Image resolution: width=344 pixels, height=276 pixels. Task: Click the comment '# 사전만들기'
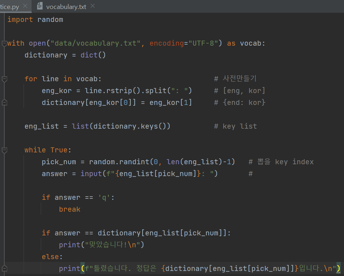click(x=235, y=79)
